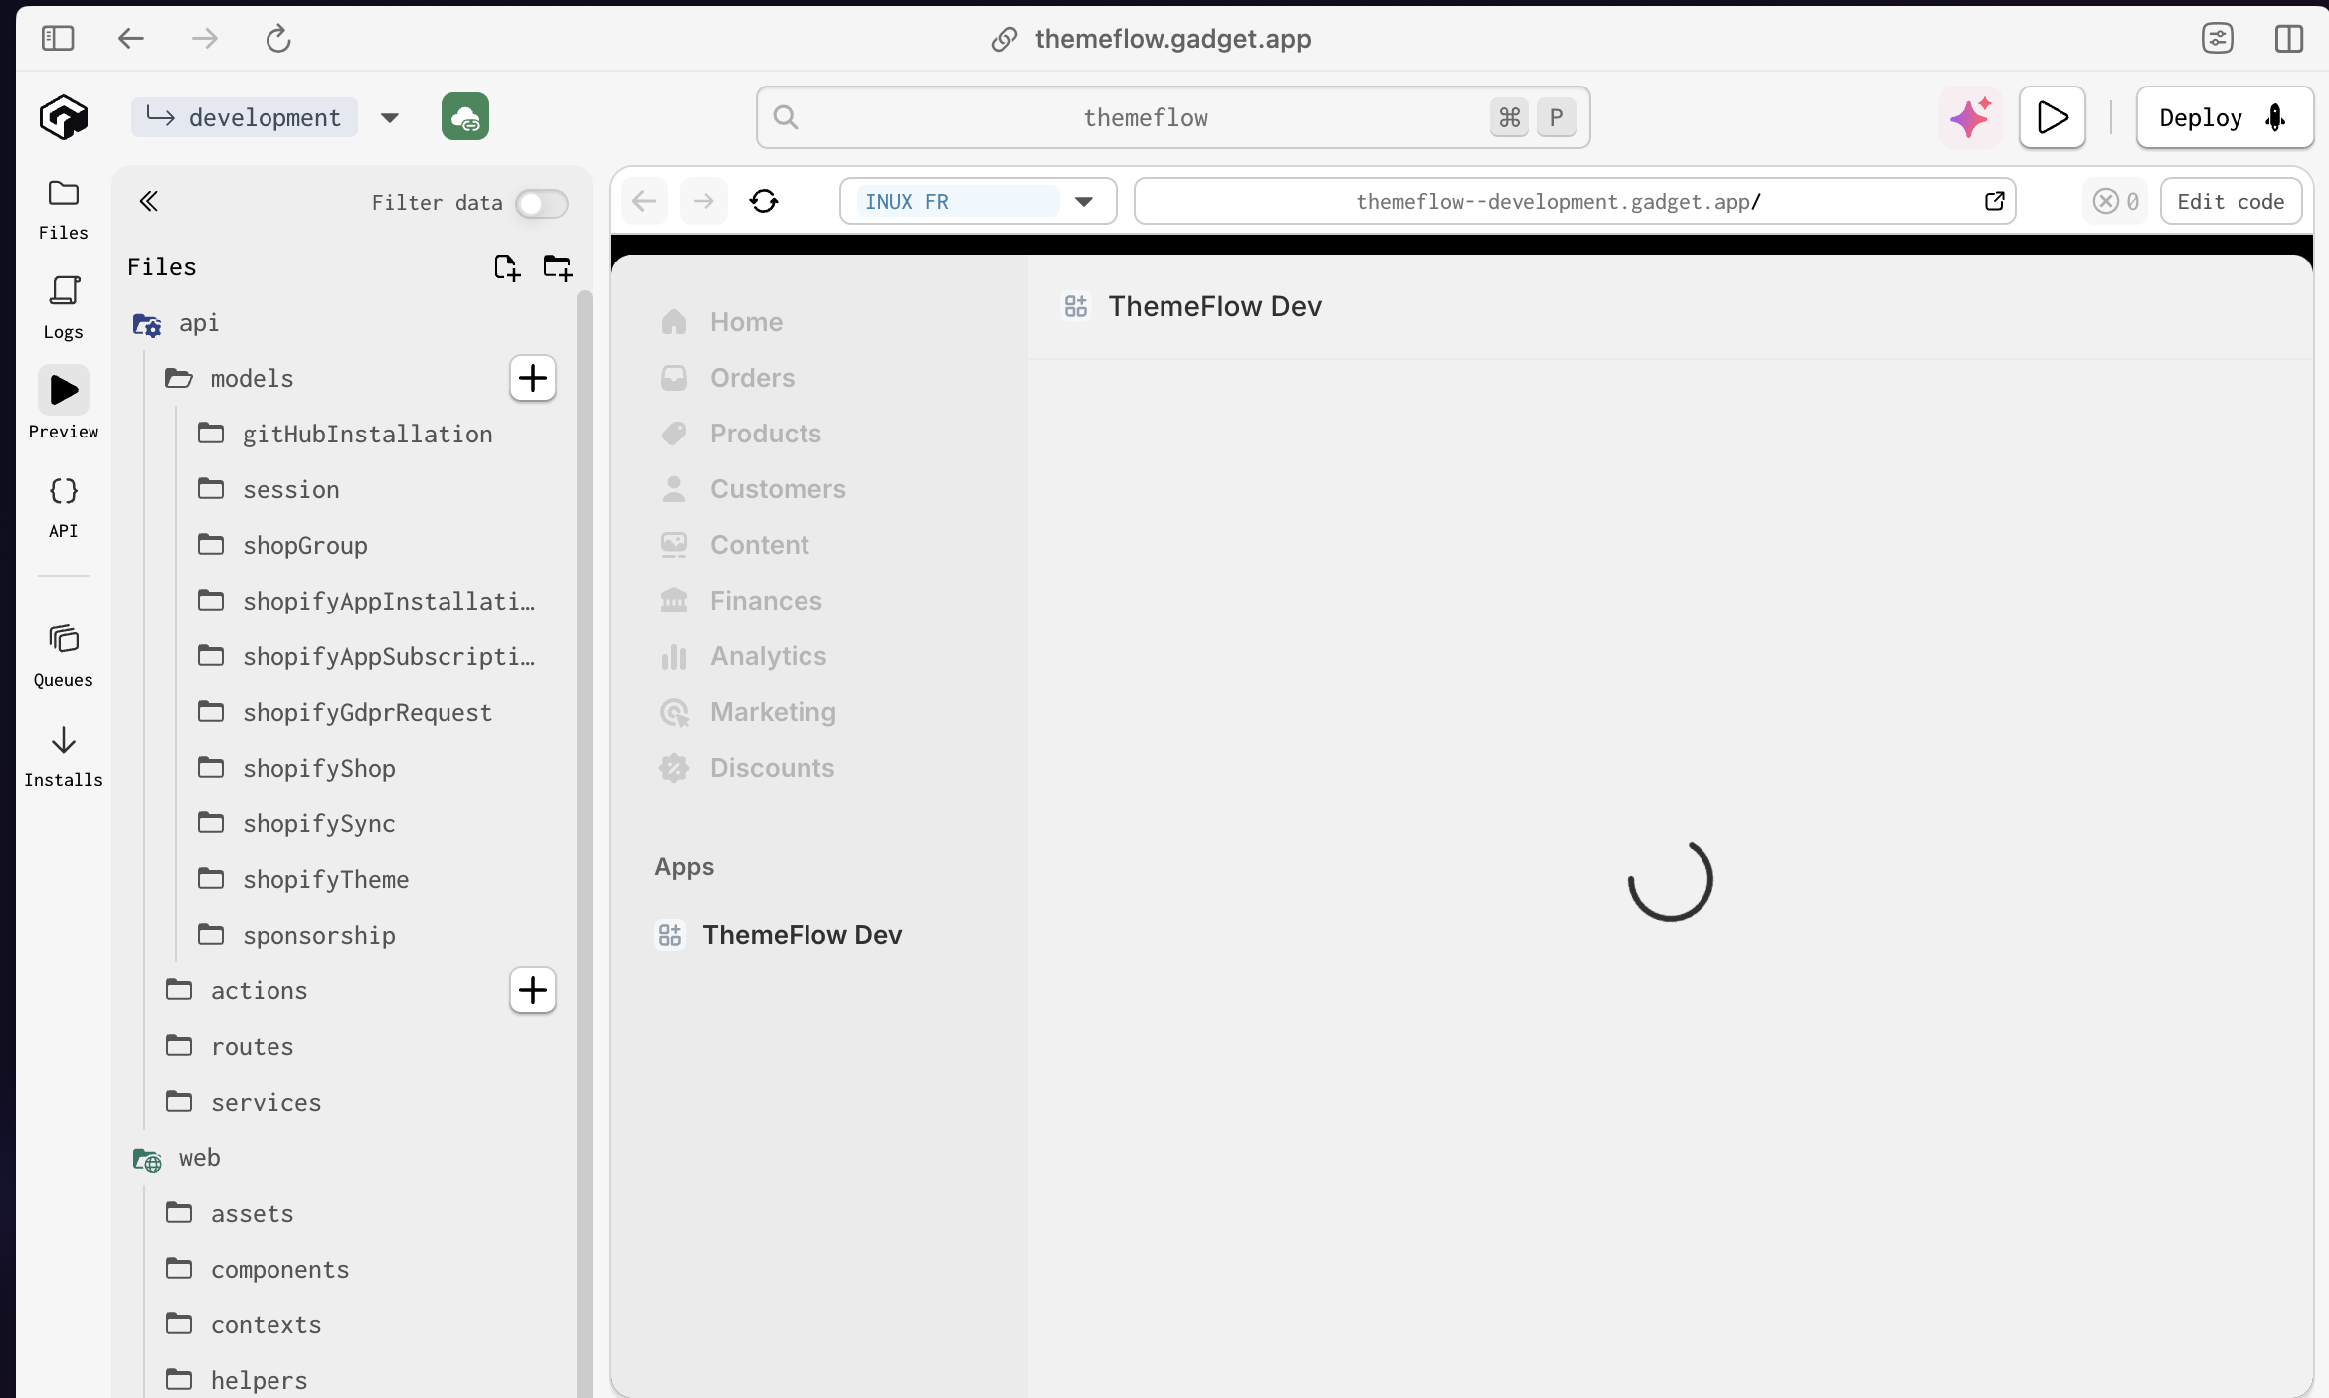This screenshot has height=1398, width=2329.
Task: Click the green cloud sync status icon
Action: 465,117
